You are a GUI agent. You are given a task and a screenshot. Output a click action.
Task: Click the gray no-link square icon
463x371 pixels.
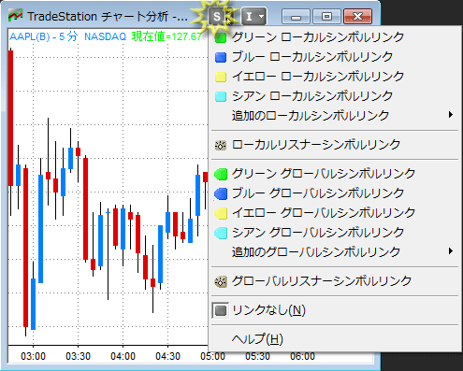(221, 310)
